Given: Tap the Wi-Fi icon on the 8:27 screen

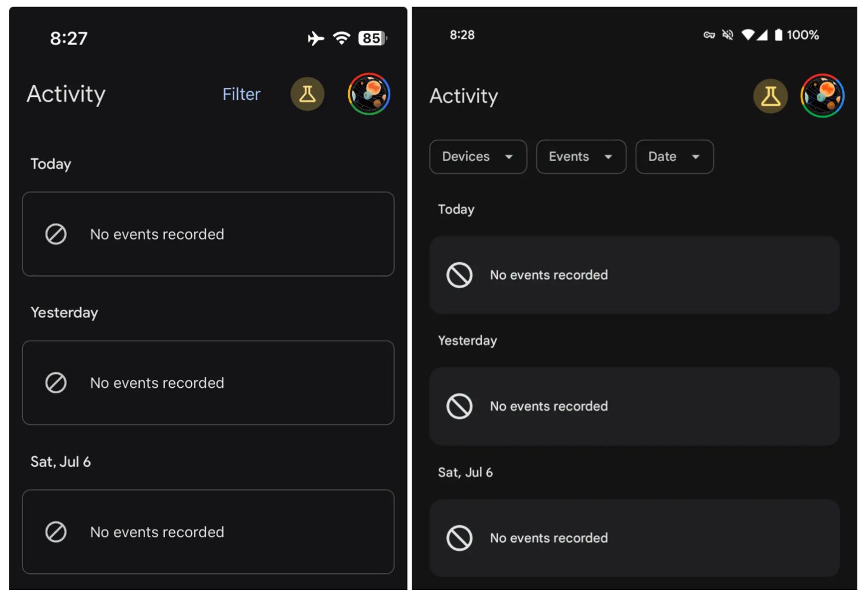Looking at the screenshot, I should point(342,39).
